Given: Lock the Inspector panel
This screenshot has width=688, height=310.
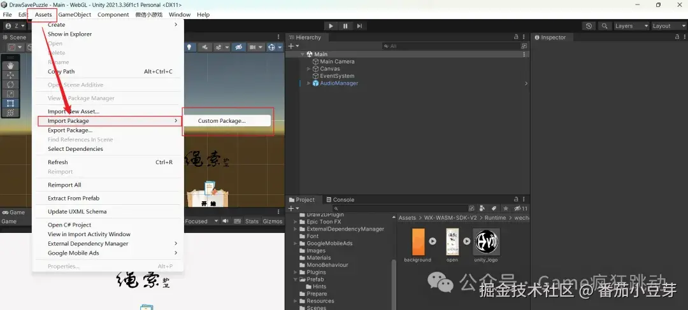Looking at the screenshot, I should point(677,38).
